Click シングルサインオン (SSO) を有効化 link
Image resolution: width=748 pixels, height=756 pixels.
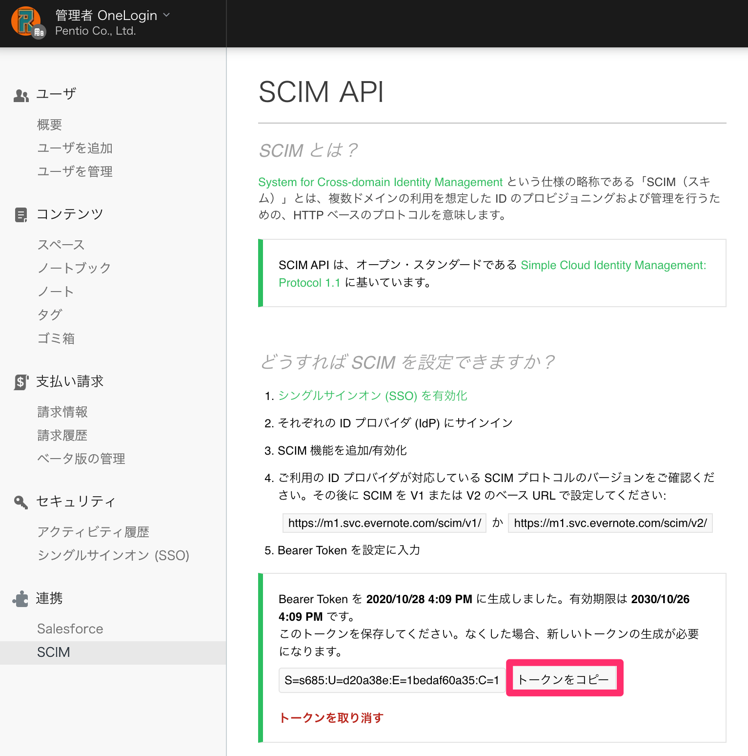(x=373, y=396)
